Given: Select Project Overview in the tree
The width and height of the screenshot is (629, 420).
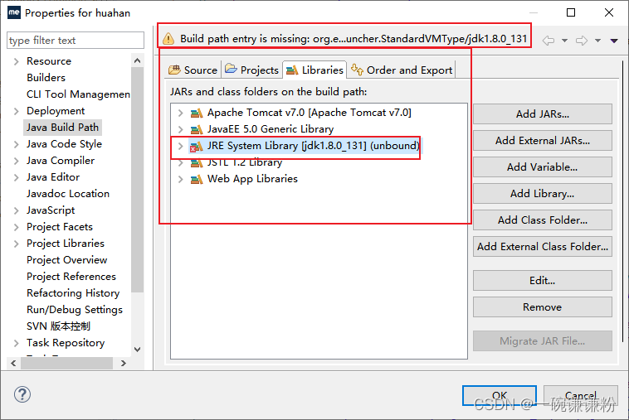Looking at the screenshot, I should (67, 260).
